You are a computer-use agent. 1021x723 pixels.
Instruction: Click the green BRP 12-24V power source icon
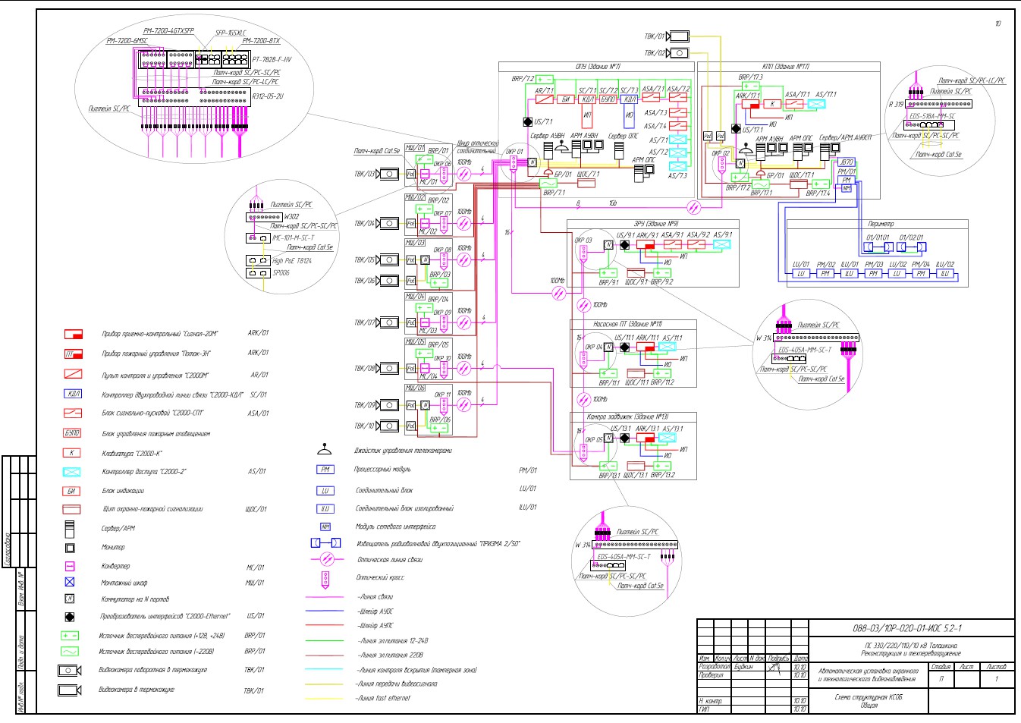tap(70, 636)
